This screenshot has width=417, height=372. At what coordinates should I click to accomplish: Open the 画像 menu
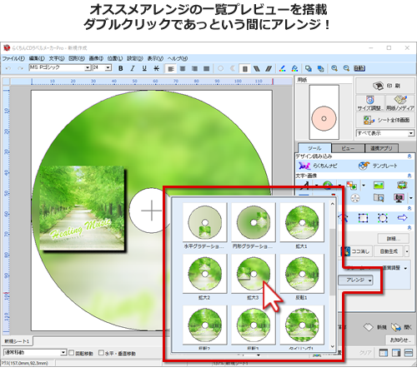click(x=96, y=58)
